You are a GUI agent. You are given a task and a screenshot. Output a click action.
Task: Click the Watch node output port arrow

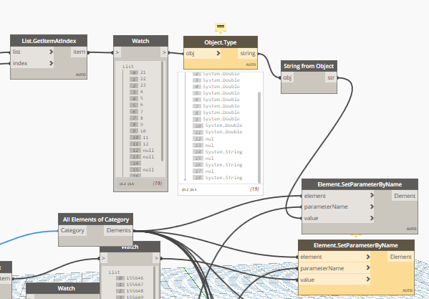click(x=164, y=52)
